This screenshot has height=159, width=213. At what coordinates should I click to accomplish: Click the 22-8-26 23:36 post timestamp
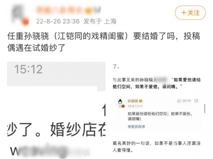(x=58, y=21)
